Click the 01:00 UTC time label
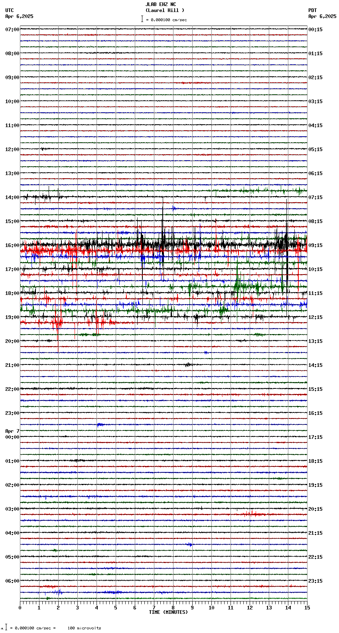The width and height of the screenshot is (339, 633). [12, 461]
